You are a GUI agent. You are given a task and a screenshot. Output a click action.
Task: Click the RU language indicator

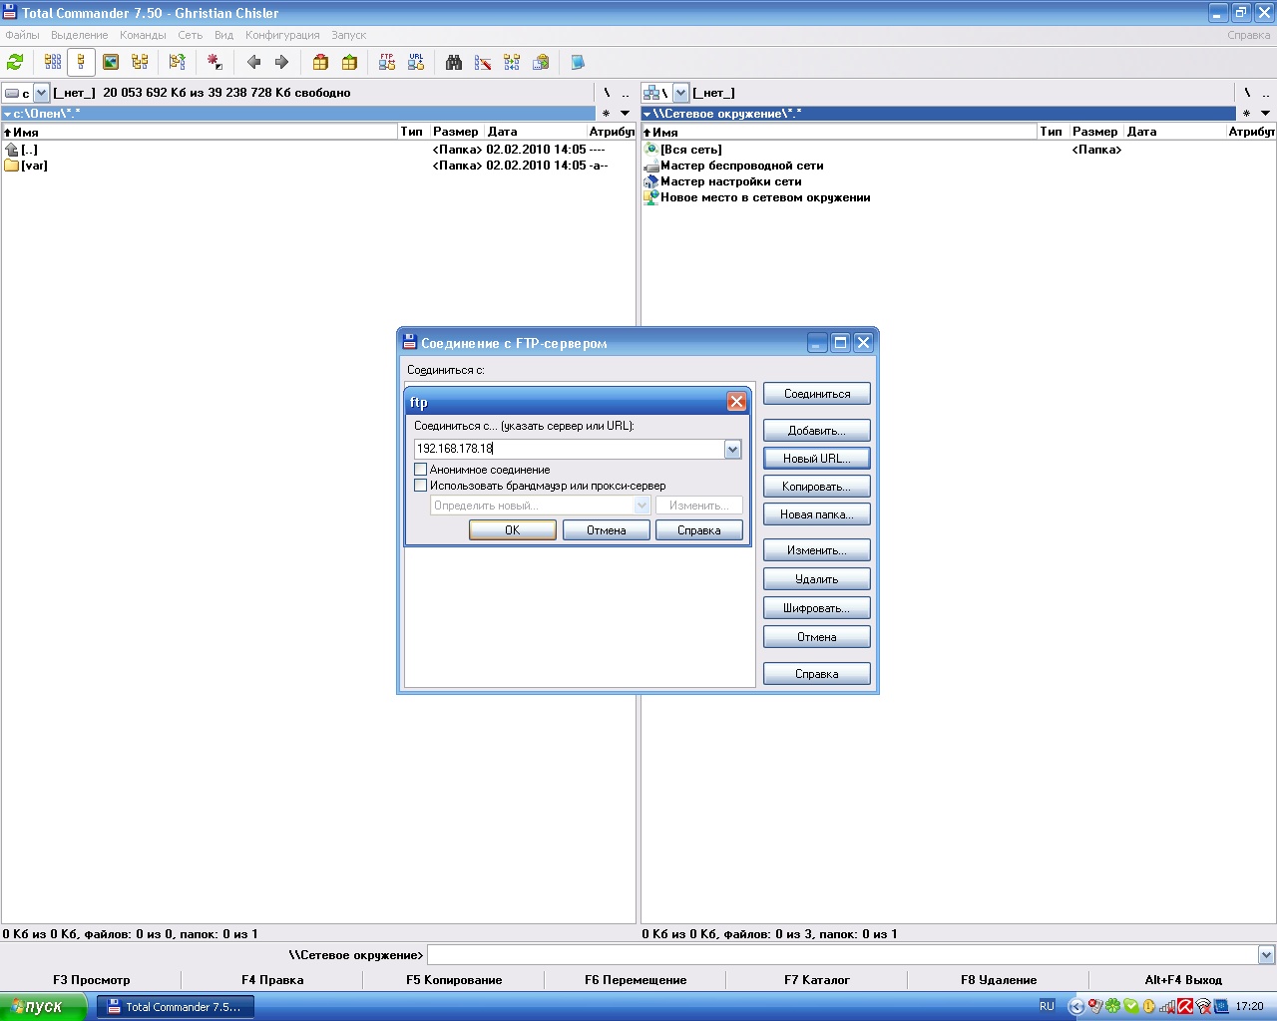pos(1047,1006)
